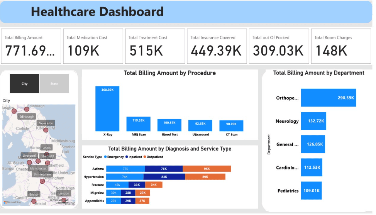The image size is (376, 215).
Task: Select the Newcastle map bubble
Action: (x=46, y=130)
